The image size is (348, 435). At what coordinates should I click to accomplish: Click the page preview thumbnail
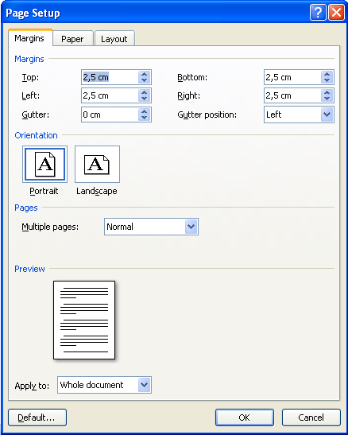84,320
